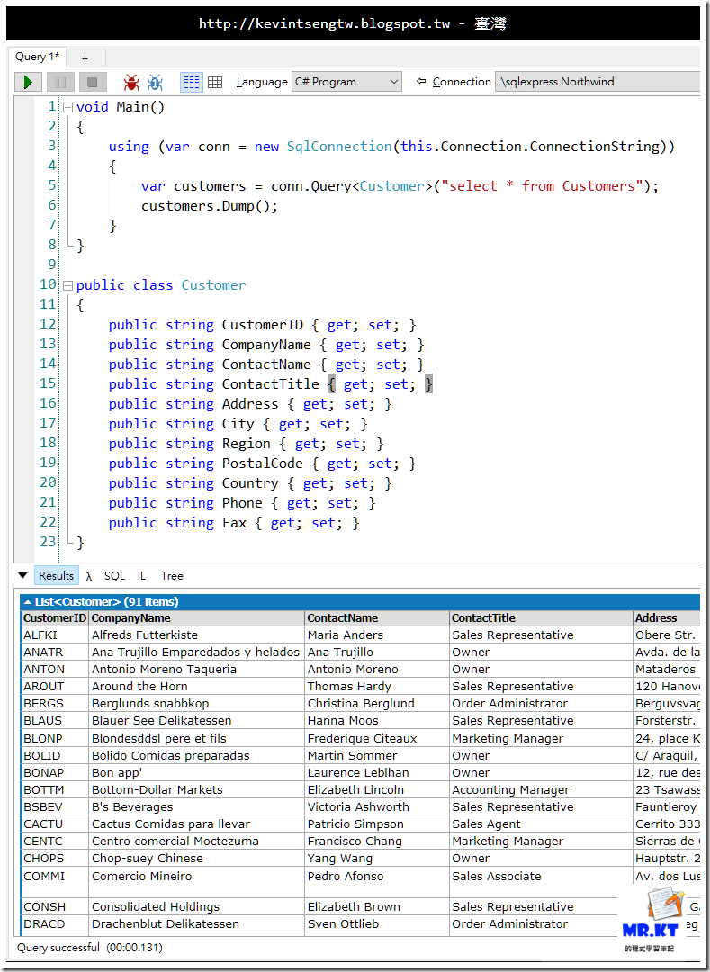
Task: Click the Berglunds snabbkop cell
Action: [197, 704]
